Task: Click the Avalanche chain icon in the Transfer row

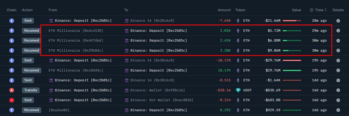Action: click(12, 90)
